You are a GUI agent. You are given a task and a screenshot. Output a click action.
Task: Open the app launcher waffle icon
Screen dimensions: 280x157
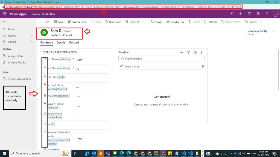pyautogui.click(x=4, y=14)
